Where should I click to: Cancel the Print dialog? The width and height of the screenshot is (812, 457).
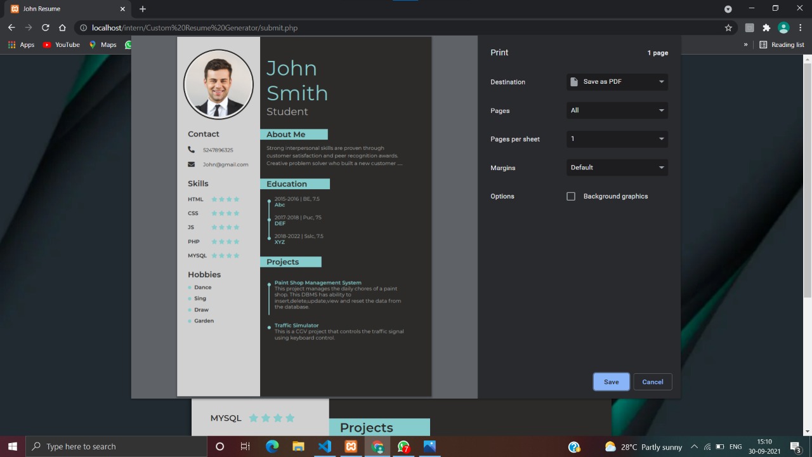tap(653, 381)
